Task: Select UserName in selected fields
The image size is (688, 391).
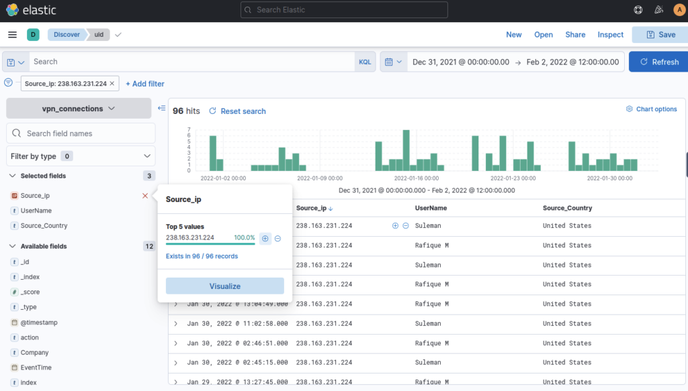Action: 36,211
